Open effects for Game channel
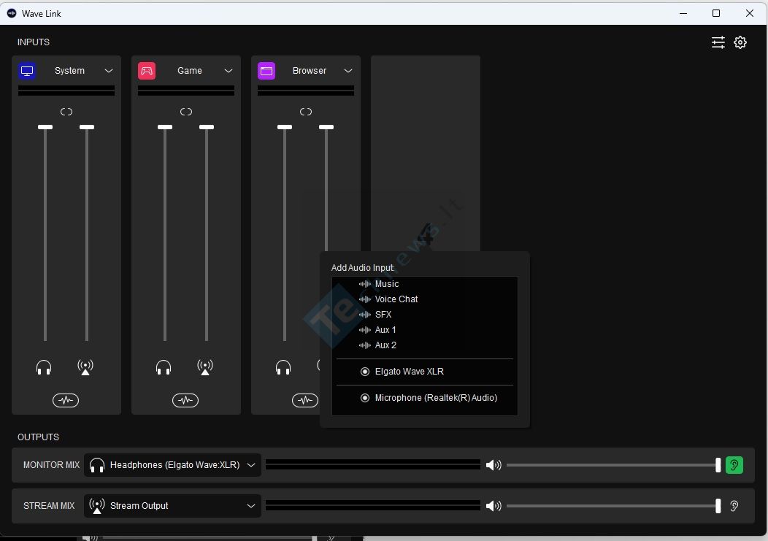The height and width of the screenshot is (541, 768). [185, 400]
